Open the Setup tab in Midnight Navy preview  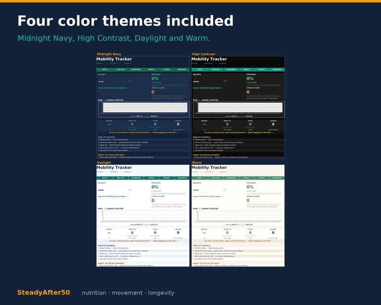(105, 69)
